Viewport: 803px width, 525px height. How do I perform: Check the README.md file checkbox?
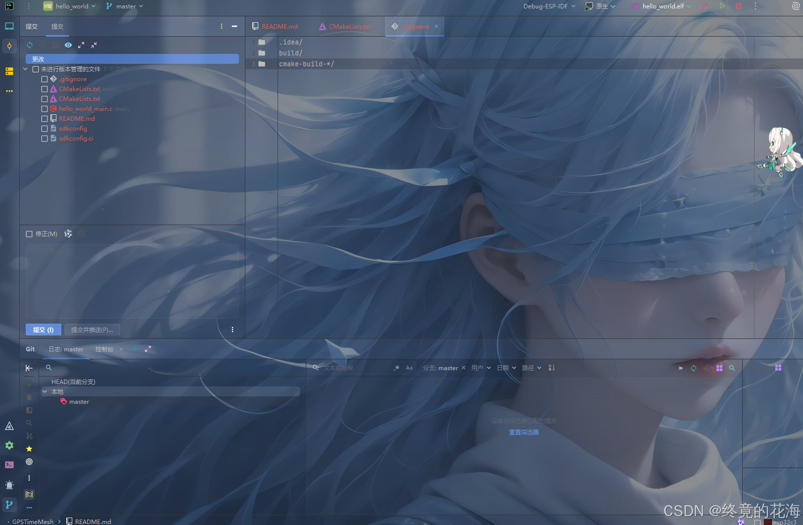click(45, 119)
